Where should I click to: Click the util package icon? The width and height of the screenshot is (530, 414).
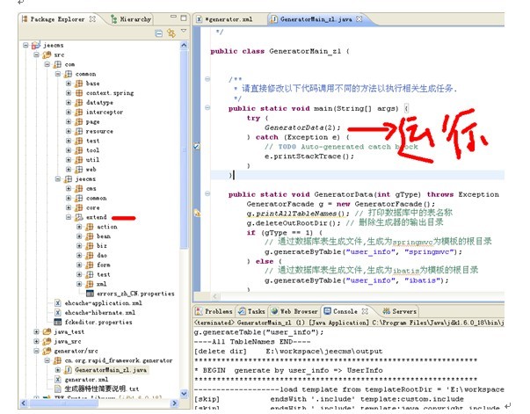coord(79,159)
